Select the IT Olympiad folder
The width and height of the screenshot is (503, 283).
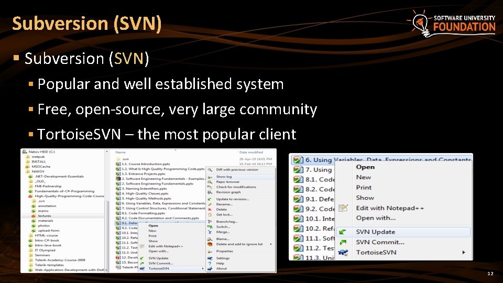(45, 251)
